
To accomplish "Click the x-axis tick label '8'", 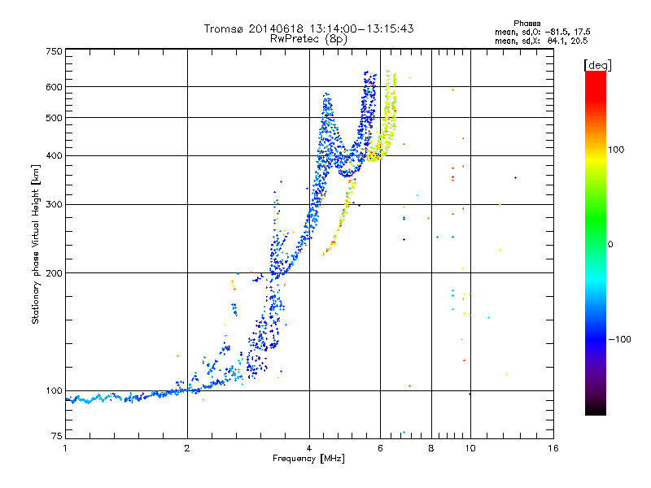I will pyautogui.click(x=431, y=448).
